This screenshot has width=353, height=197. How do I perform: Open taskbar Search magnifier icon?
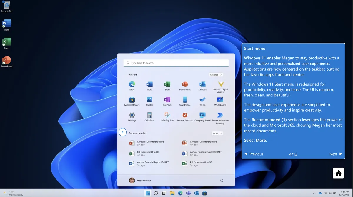click(156, 193)
